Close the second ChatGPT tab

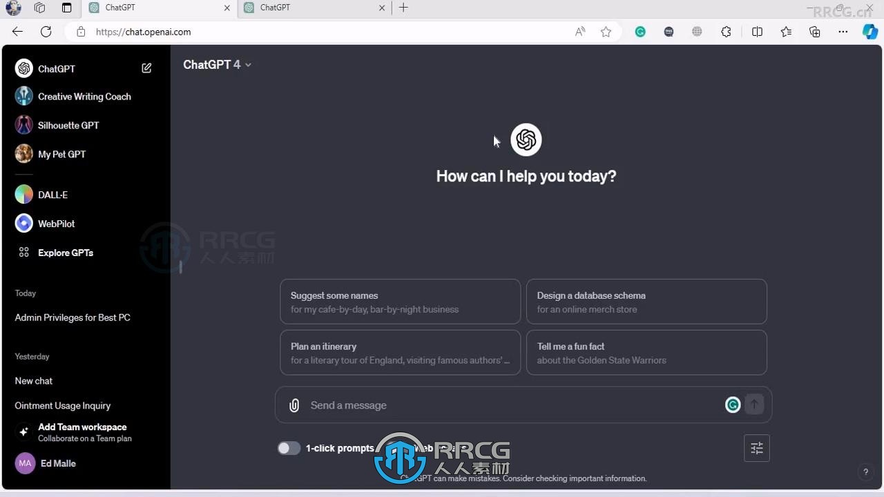click(383, 8)
